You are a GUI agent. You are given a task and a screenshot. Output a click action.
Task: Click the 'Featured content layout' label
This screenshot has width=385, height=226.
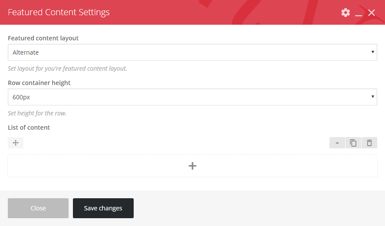coord(43,38)
